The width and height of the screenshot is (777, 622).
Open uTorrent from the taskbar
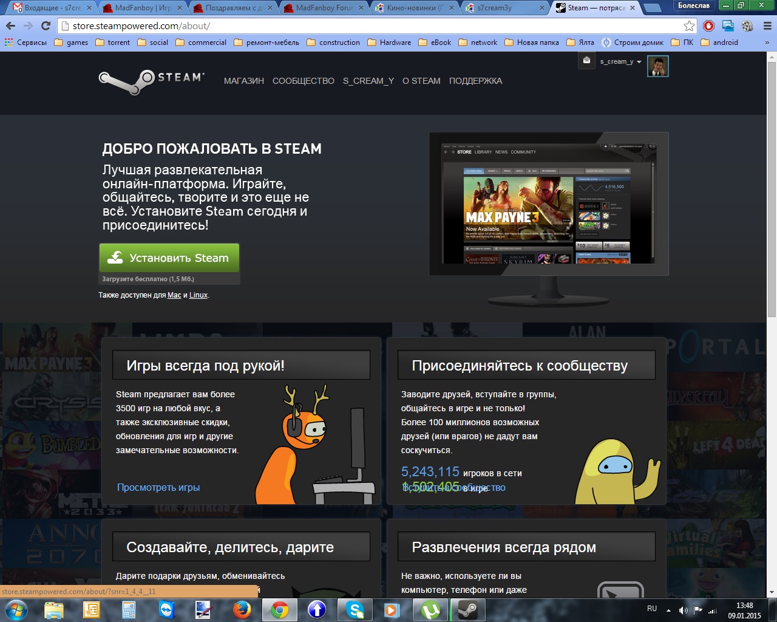click(x=430, y=609)
